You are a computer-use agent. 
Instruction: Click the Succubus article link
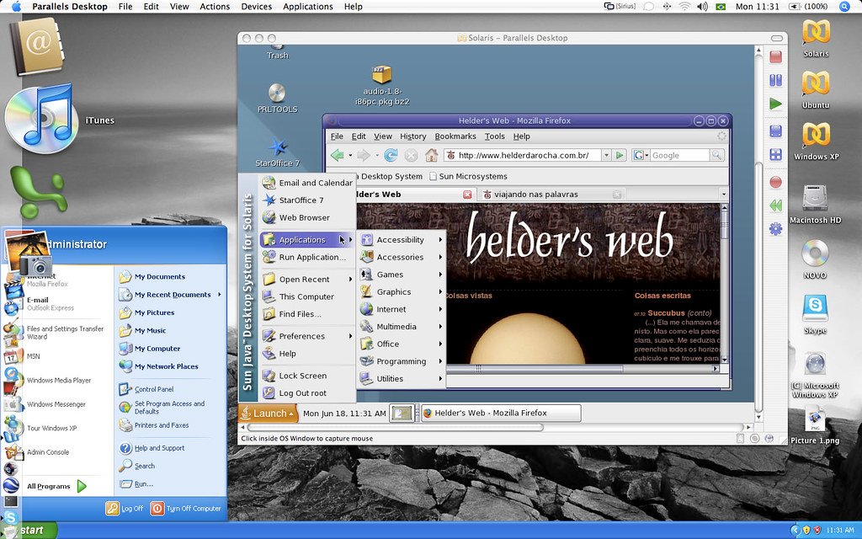click(x=666, y=313)
